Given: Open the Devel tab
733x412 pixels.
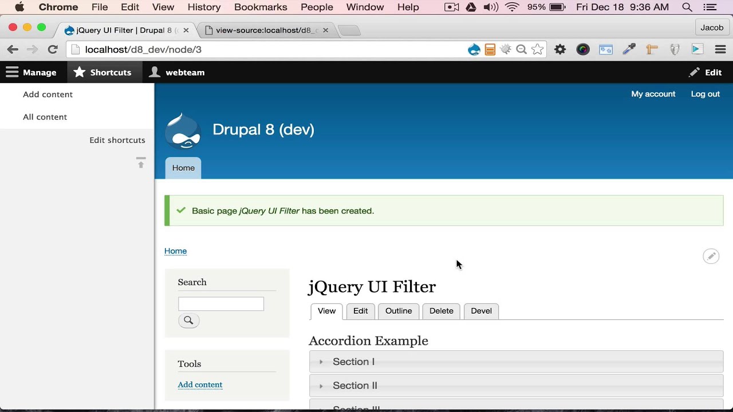Looking at the screenshot, I should pyautogui.click(x=481, y=311).
